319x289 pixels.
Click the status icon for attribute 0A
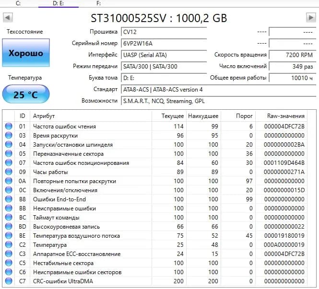tap(9, 181)
